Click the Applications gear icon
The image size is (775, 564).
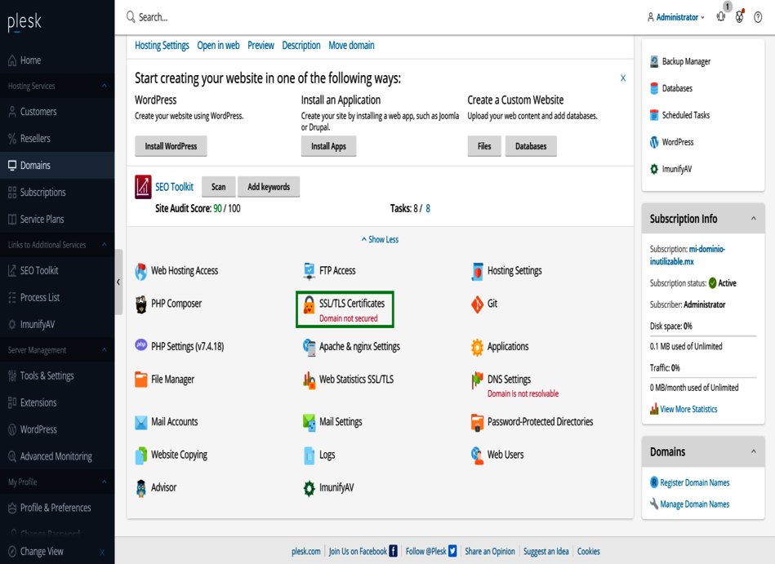click(477, 347)
